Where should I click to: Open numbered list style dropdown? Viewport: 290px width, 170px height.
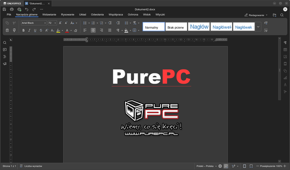tap(97, 23)
